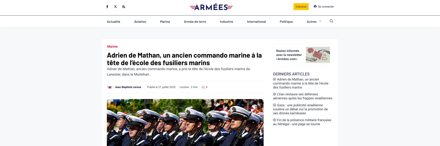Open the Aviation menu item
The height and width of the screenshot is (146, 440).
(x=140, y=22)
